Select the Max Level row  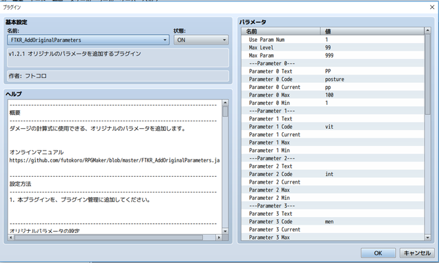(x=333, y=47)
